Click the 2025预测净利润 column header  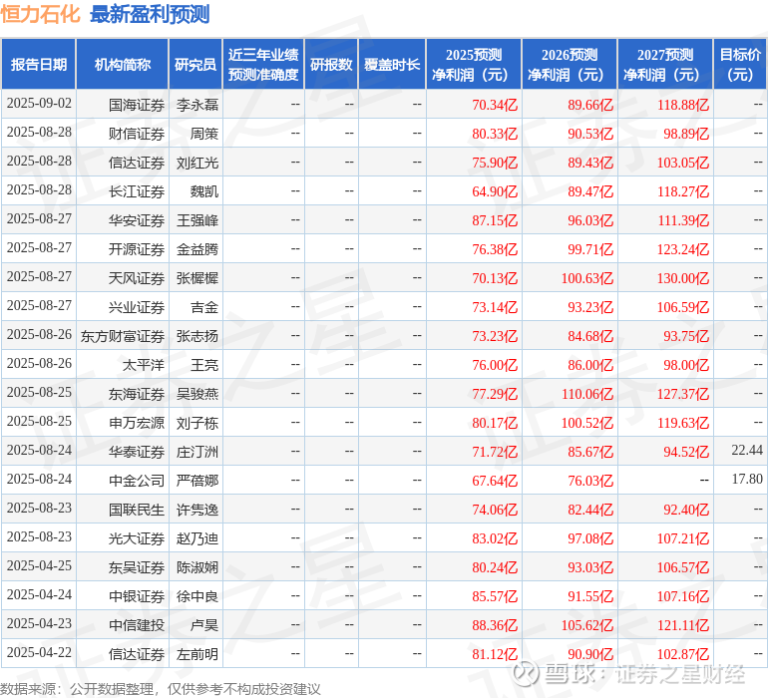474,64
